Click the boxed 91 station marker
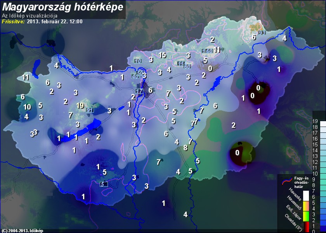 coord(90,110)
